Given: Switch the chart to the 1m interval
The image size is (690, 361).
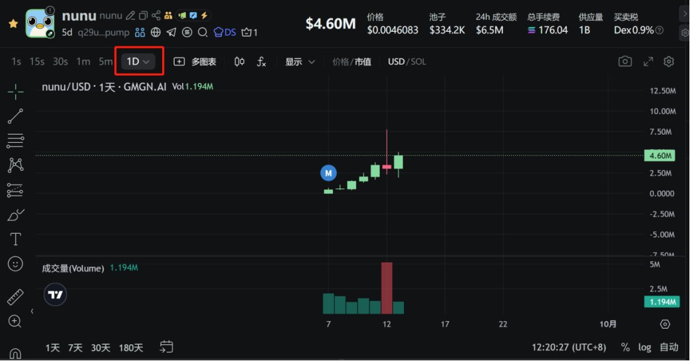Looking at the screenshot, I should tap(83, 62).
